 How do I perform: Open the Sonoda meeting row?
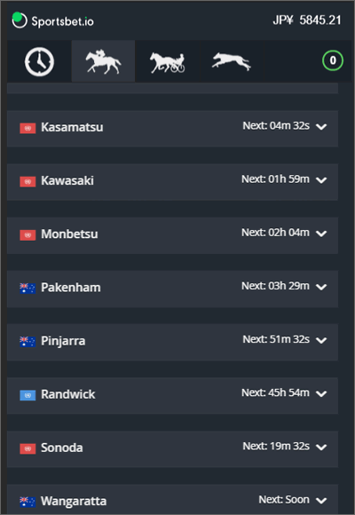pyautogui.click(x=172, y=449)
